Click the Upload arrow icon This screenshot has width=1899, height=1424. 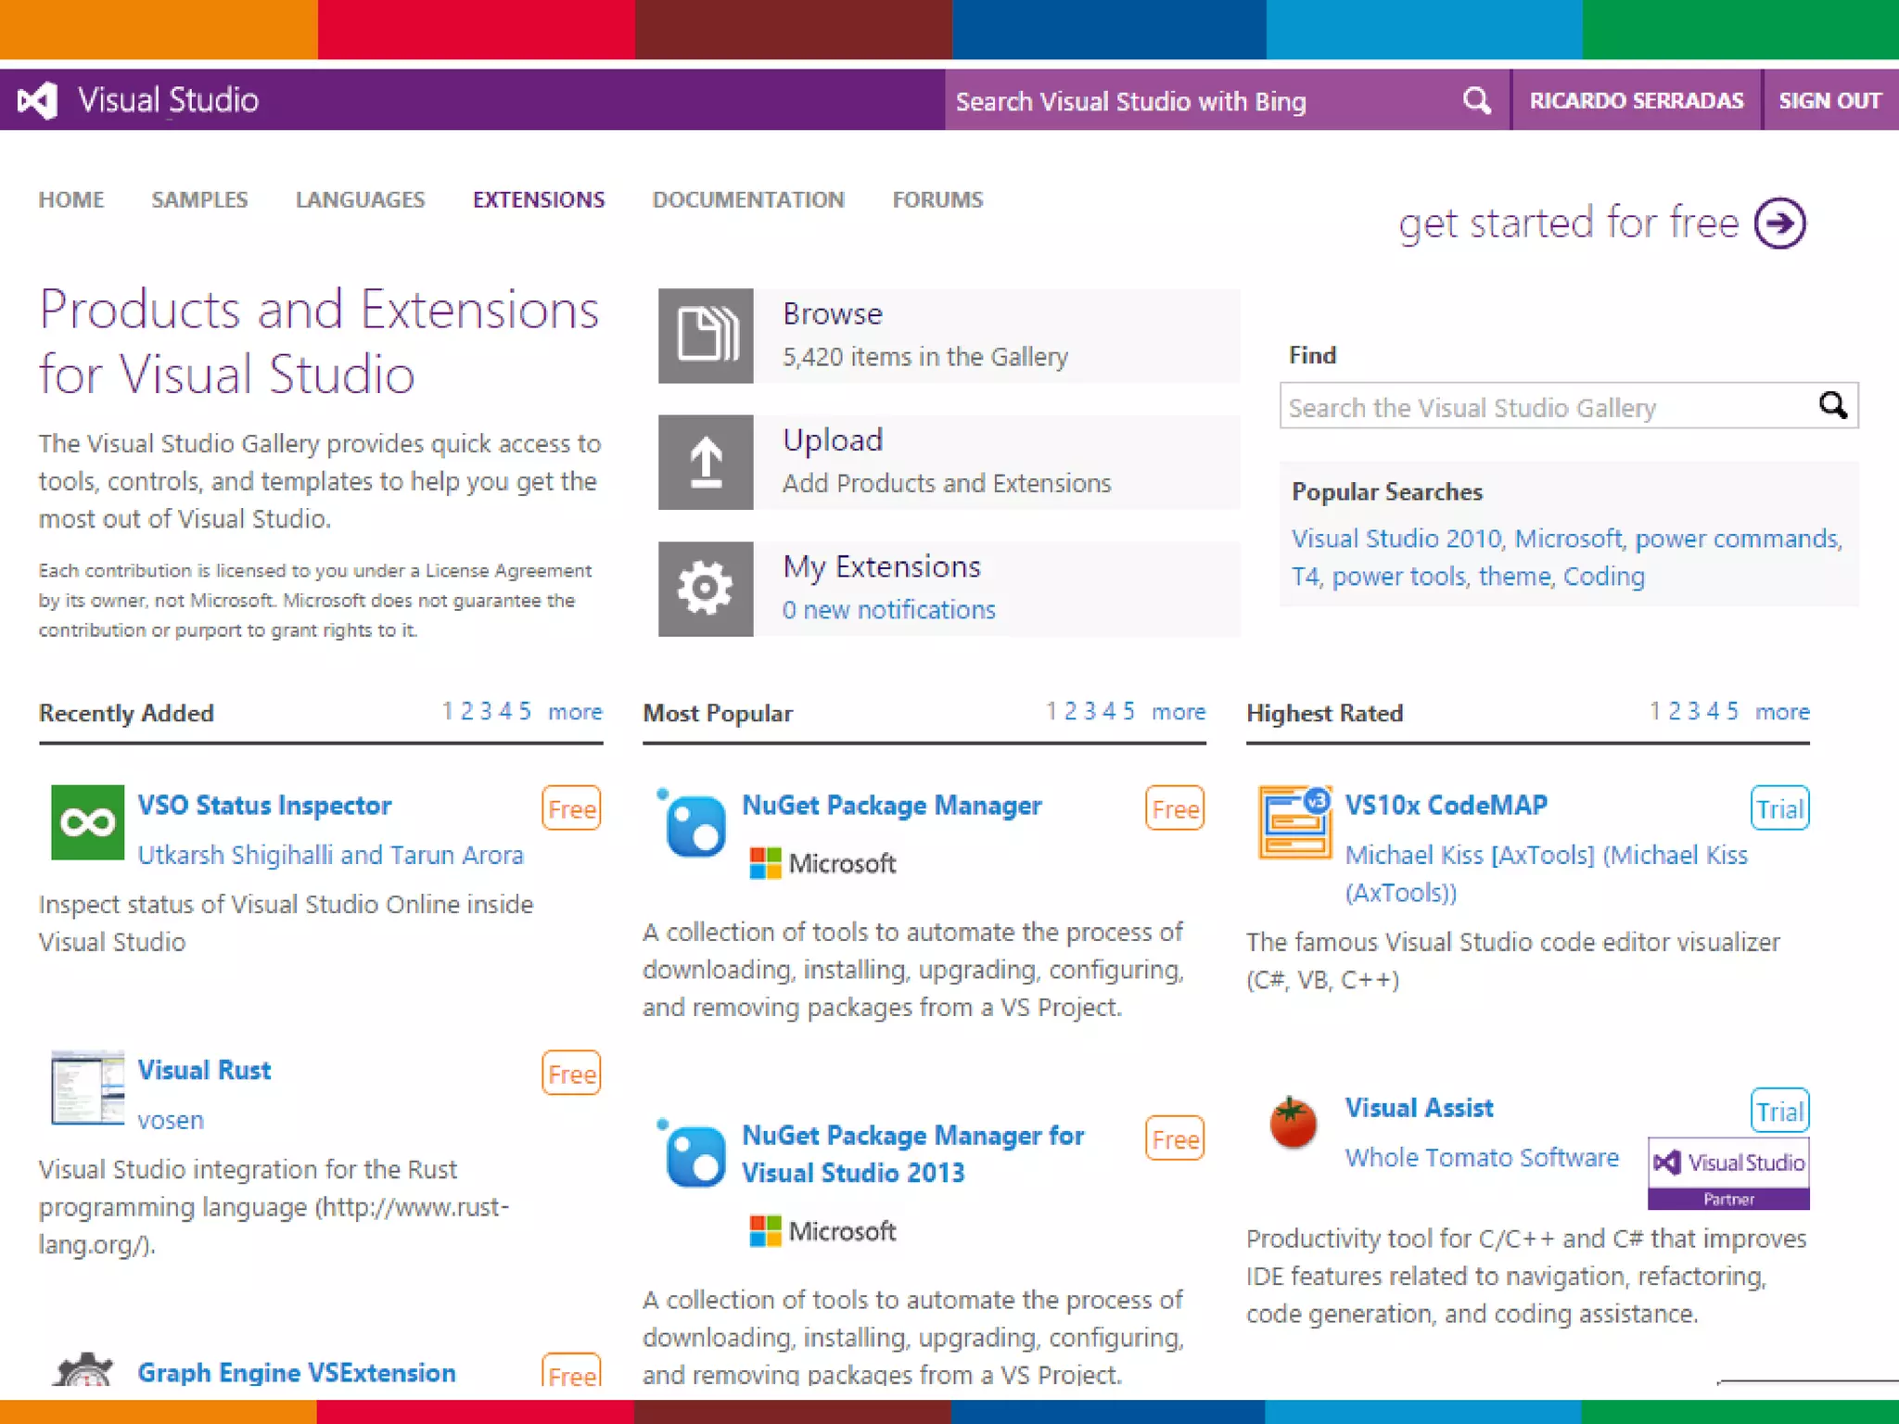(706, 462)
